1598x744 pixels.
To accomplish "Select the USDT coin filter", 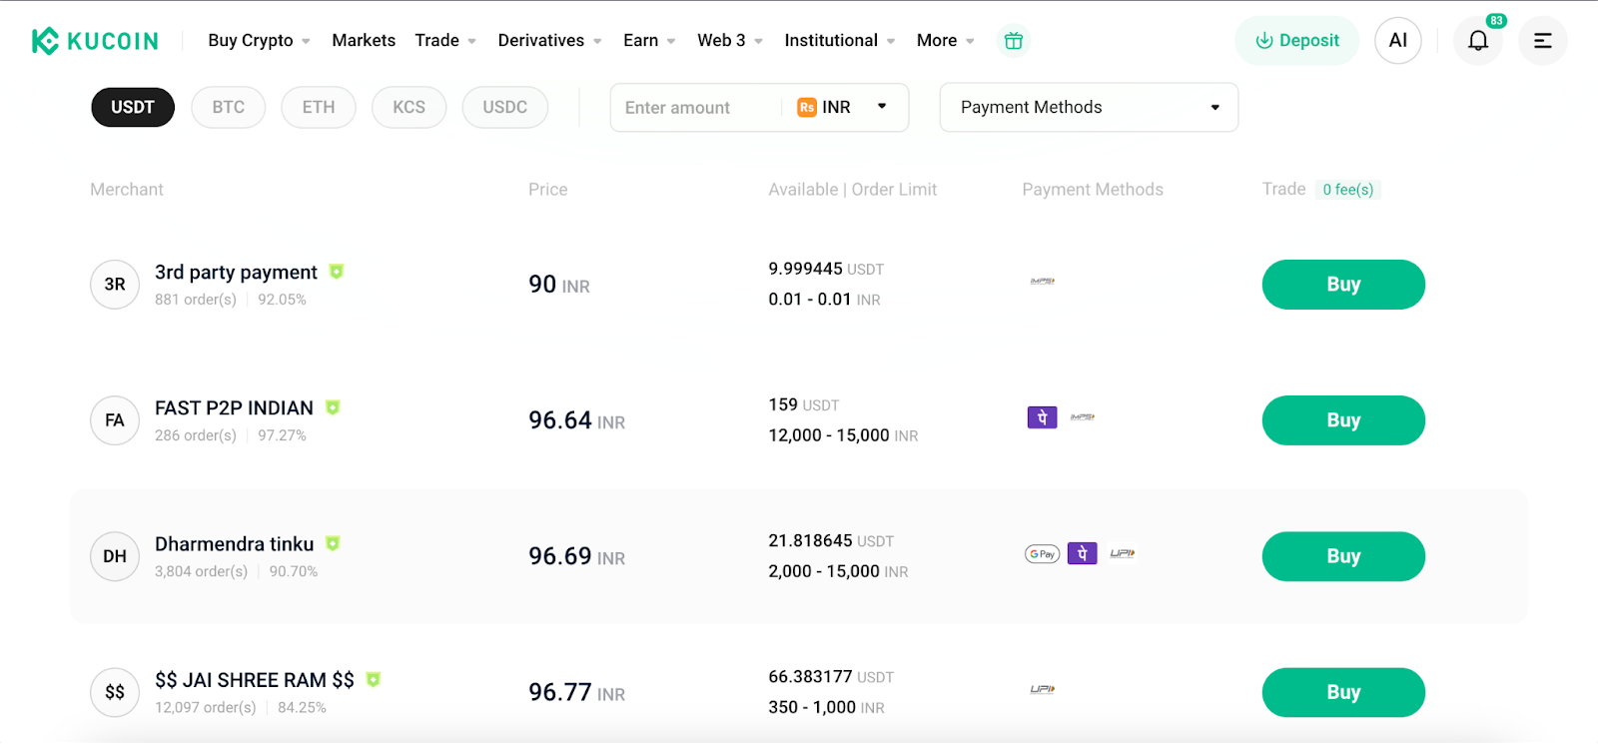I will click(x=133, y=108).
